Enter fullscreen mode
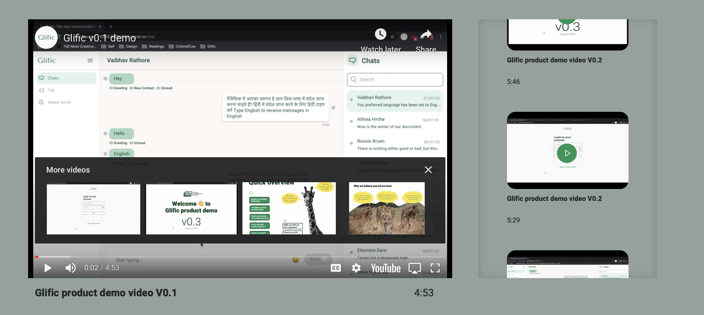 (x=435, y=268)
